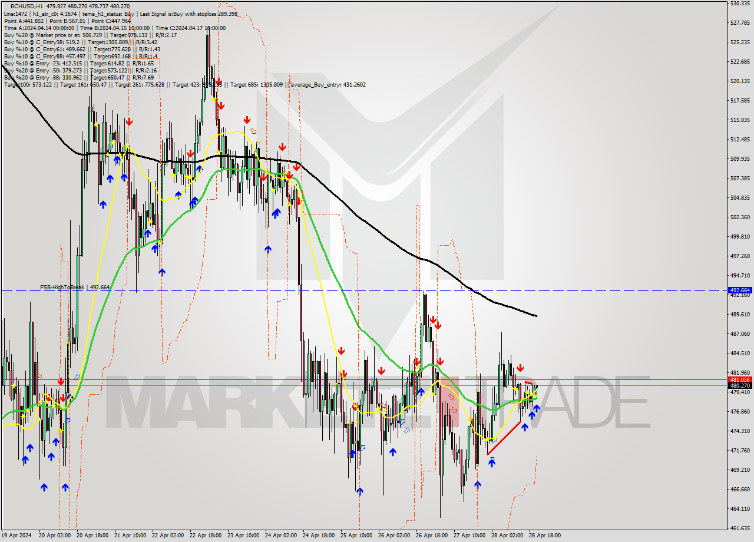Click the 'Time A:2024.04.14 00:00:00' line
Screen dimensions: 754x542
[x=114, y=28]
